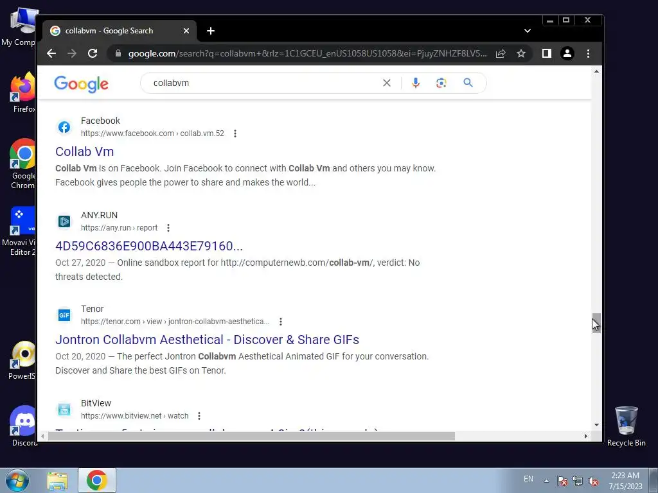The image size is (658, 493).
Task: Bookmark this tab with the star
Action: click(x=520, y=54)
